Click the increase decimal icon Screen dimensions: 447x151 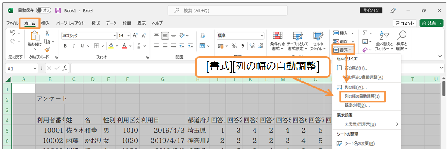click(252, 46)
